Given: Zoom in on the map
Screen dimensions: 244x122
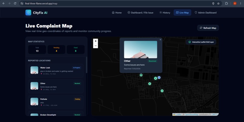Looking at the screenshot, I should [96, 41].
